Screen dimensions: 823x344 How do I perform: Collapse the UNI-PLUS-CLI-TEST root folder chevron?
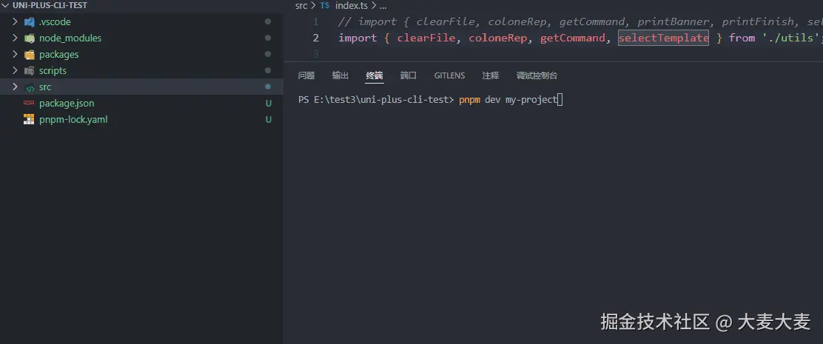click(7, 5)
